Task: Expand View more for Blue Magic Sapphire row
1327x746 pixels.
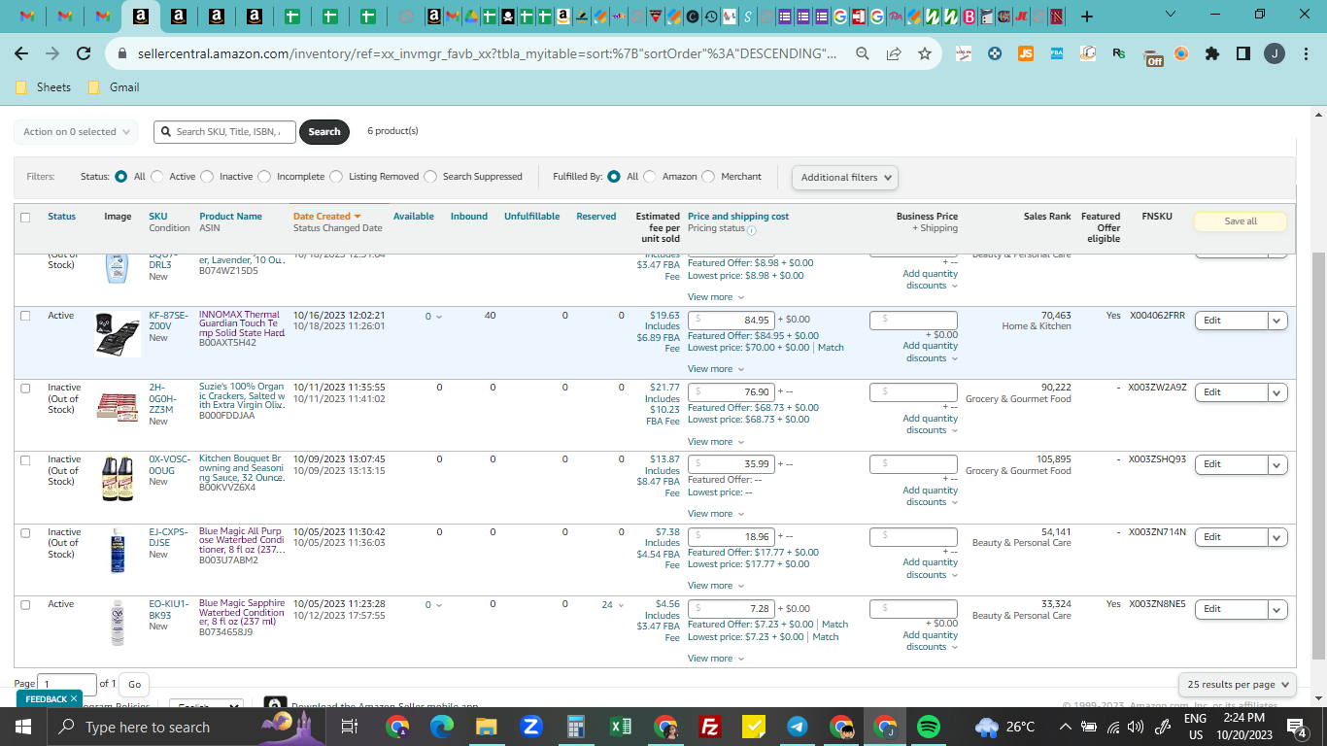Action: click(716, 659)
